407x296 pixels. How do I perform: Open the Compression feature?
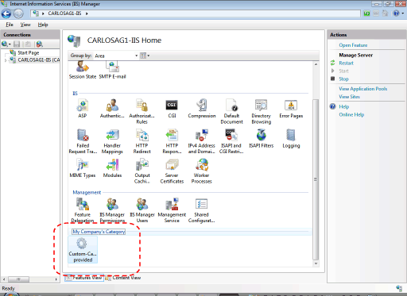click(202, 109)
